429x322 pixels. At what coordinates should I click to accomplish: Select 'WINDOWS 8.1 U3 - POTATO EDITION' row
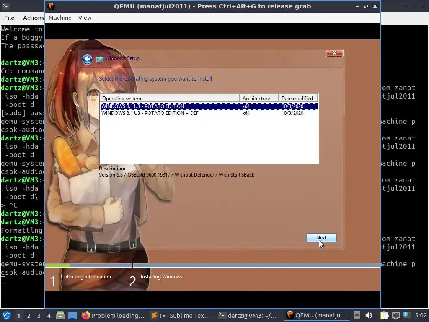click(209, 106)
